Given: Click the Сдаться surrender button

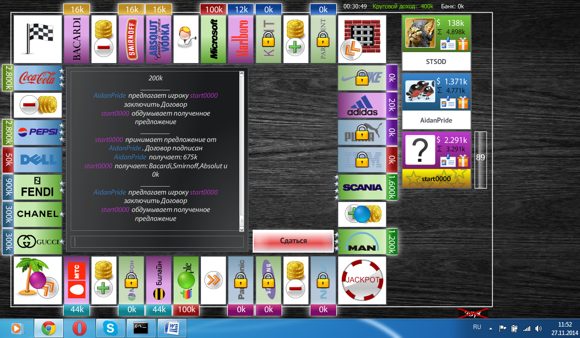Looking at the screenshot, I should (293, 241).
